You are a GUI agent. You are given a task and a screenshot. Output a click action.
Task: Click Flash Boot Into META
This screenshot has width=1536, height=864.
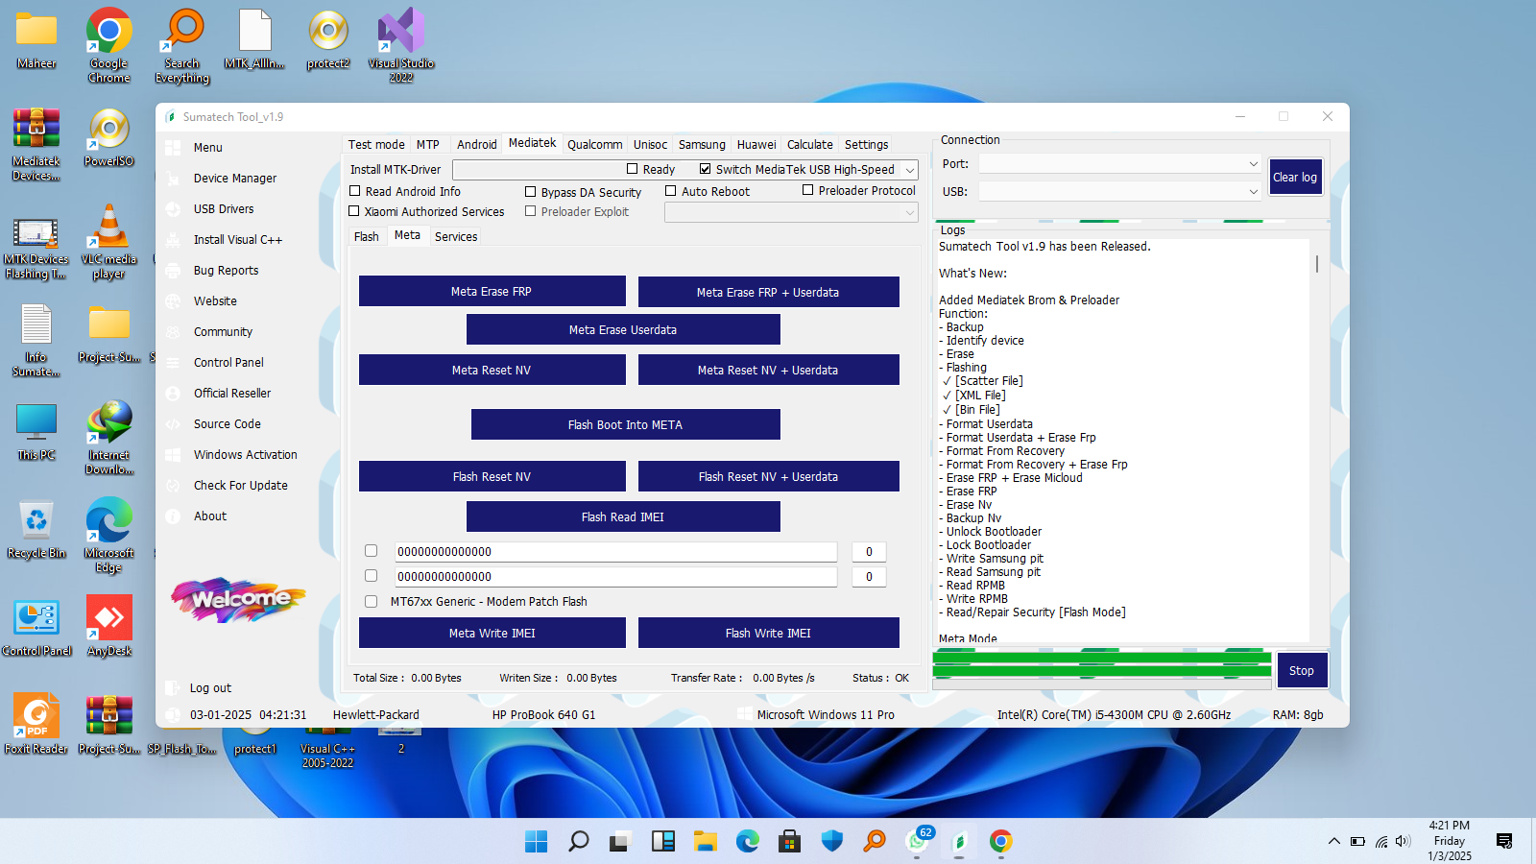625,424
